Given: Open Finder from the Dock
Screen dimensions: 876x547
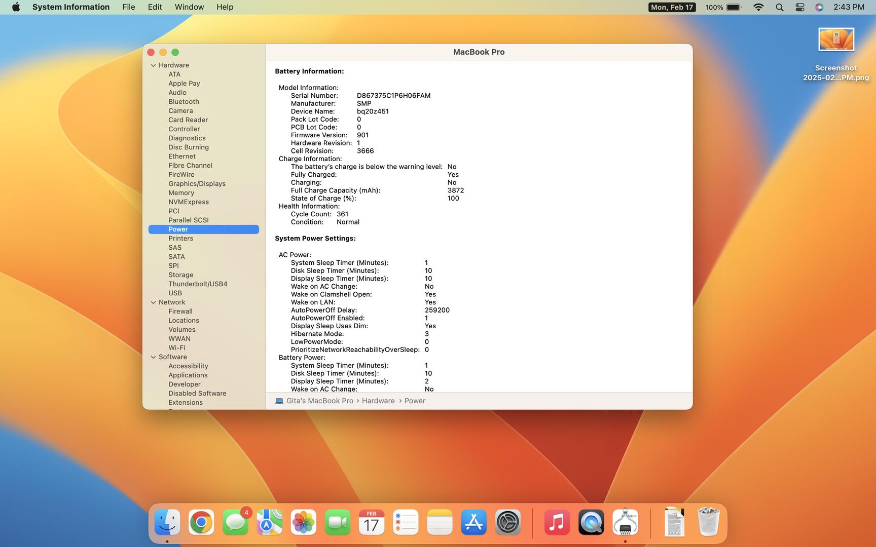Looking at the screenshot, I should 167,522.
